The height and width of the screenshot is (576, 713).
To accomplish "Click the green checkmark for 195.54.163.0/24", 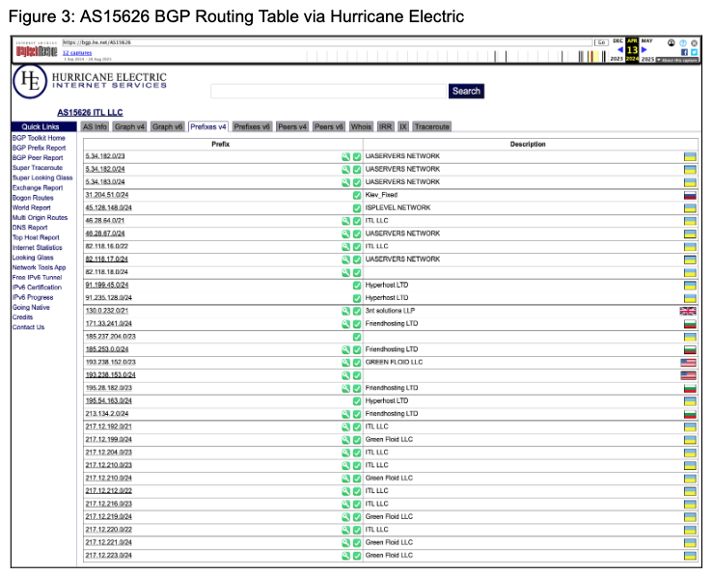I will click(357, 401).
